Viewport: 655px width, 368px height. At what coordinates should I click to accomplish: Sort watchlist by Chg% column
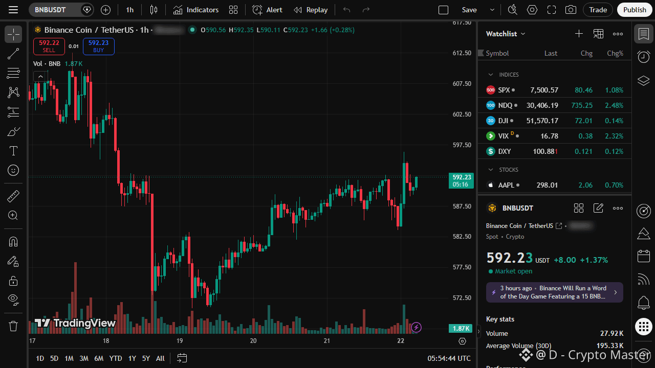[615, 53]
